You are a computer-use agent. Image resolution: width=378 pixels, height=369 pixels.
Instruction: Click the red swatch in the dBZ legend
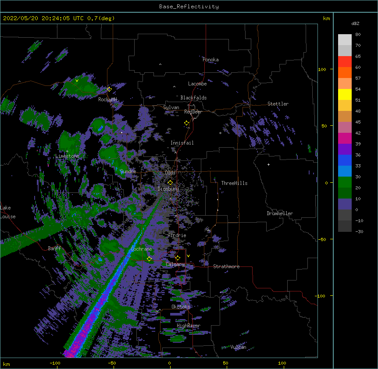coord(345,61)
